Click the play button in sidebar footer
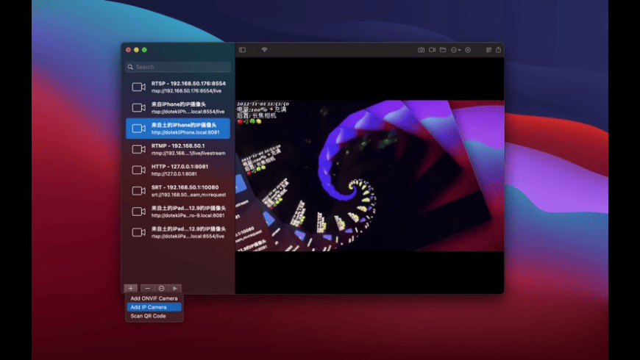Viewport: 640px width, 360px height. [x=175, y=288]
